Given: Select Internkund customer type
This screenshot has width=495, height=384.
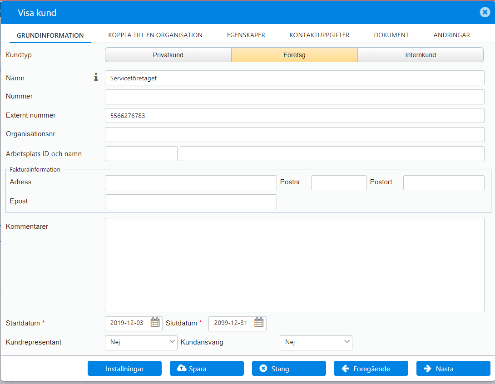Looking at the screenshot, I should click(x=421, y=55).
